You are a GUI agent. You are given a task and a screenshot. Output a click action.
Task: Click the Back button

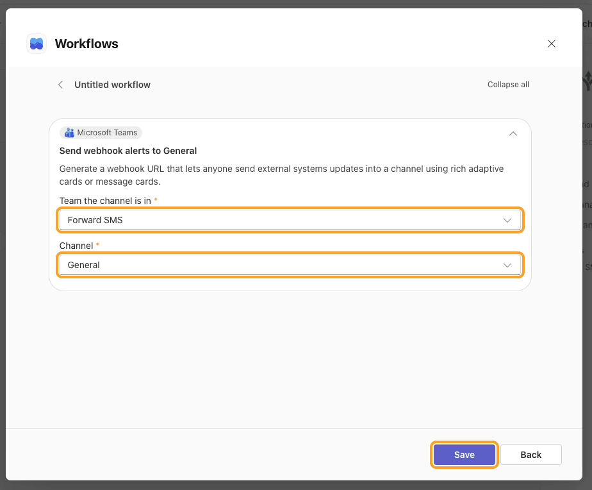click(x=531, y=455)
